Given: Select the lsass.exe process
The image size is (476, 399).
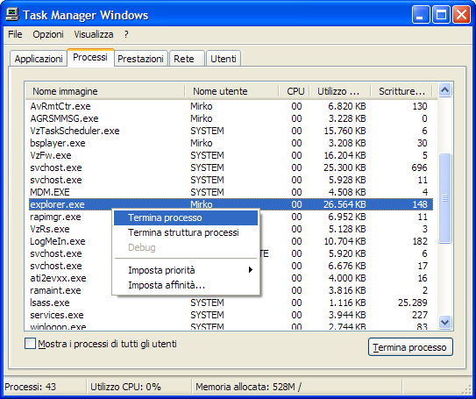Looking at the screenshot, I should tap(231, 303).
